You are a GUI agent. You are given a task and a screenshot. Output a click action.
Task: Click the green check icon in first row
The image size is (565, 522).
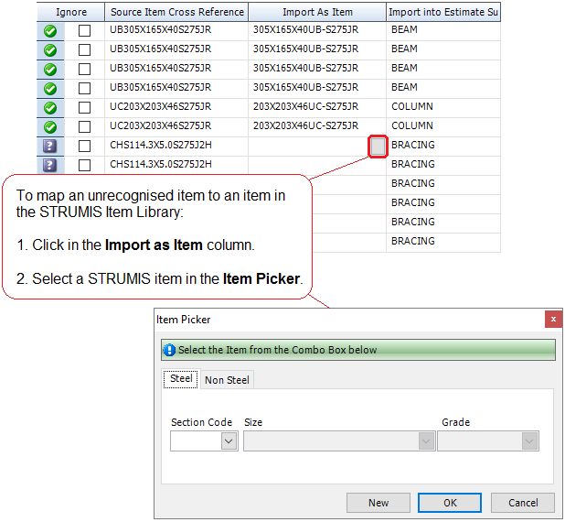50,30
